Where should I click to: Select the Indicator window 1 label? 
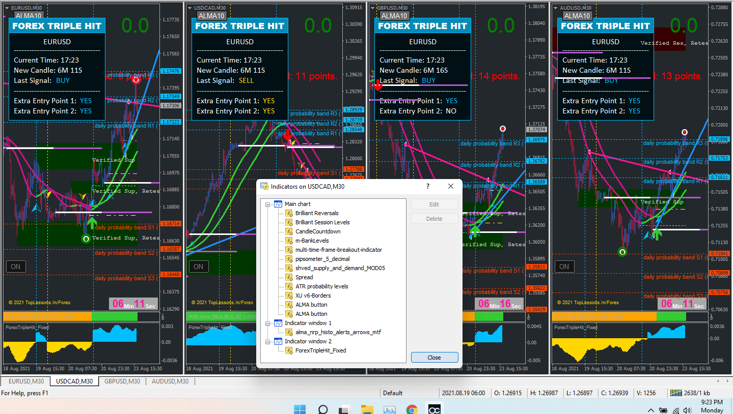(308, 323)
